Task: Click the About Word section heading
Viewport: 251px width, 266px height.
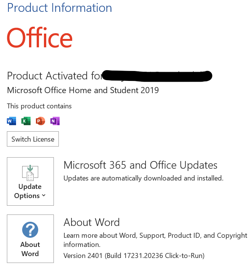Action: [x=92, y=222]
